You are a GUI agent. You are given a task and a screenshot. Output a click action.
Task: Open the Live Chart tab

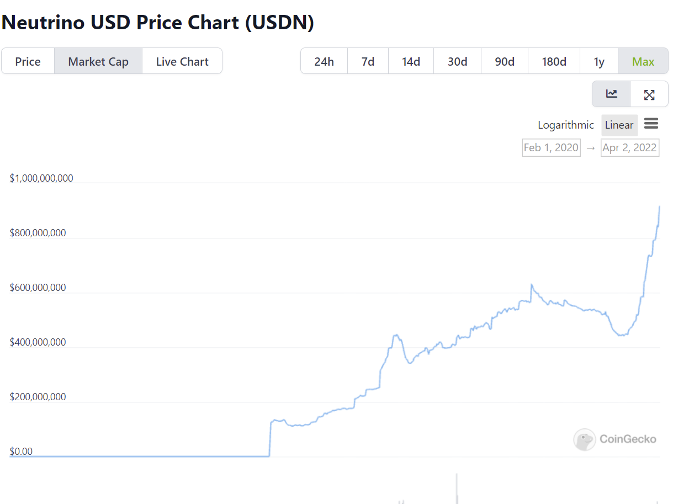(x=182, y=61)
